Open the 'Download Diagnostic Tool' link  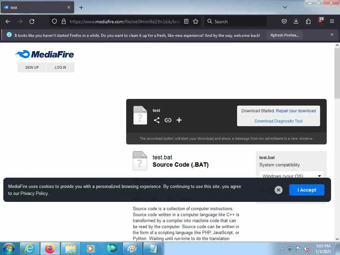[279, 121]
